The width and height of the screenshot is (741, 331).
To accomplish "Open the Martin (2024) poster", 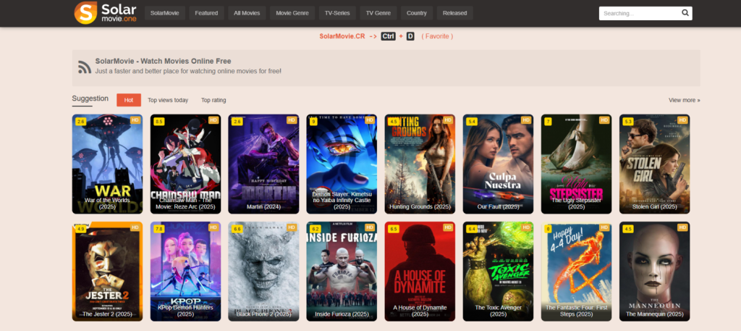I will click(x=263, y=164).
